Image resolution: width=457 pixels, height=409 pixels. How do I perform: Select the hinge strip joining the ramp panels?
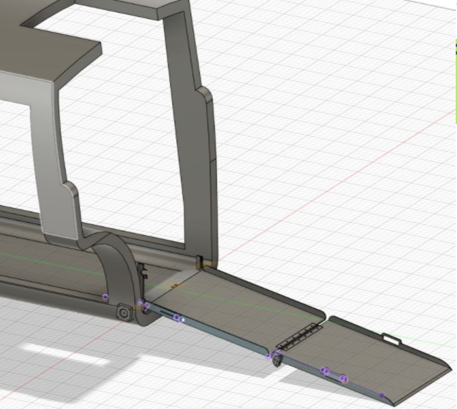299,337
